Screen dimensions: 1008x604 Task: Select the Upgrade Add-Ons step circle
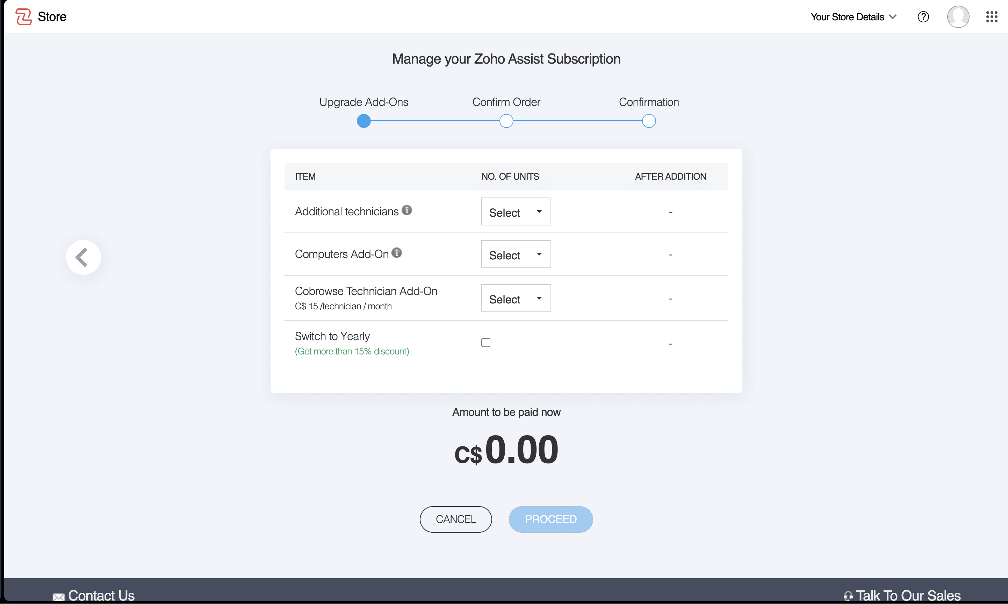pyautogui.click(x=363, y=121)
